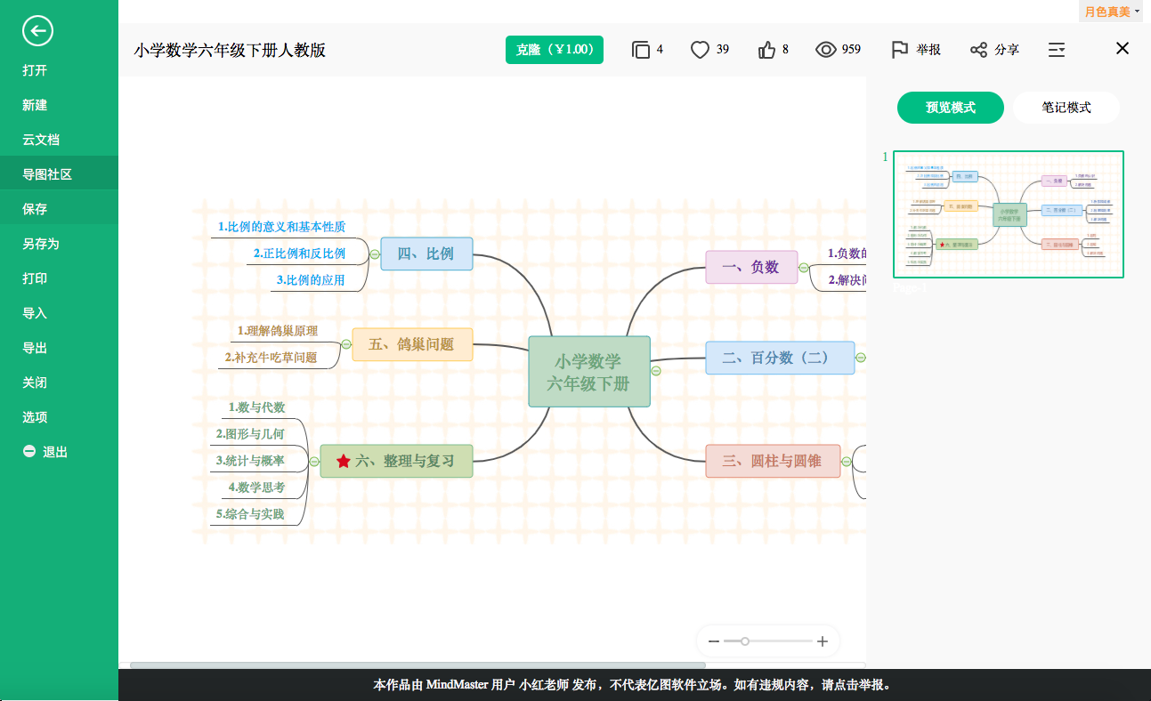1151x701 pixels.
Task: Select 导图社区 in the sidebar
Action: 59,174
